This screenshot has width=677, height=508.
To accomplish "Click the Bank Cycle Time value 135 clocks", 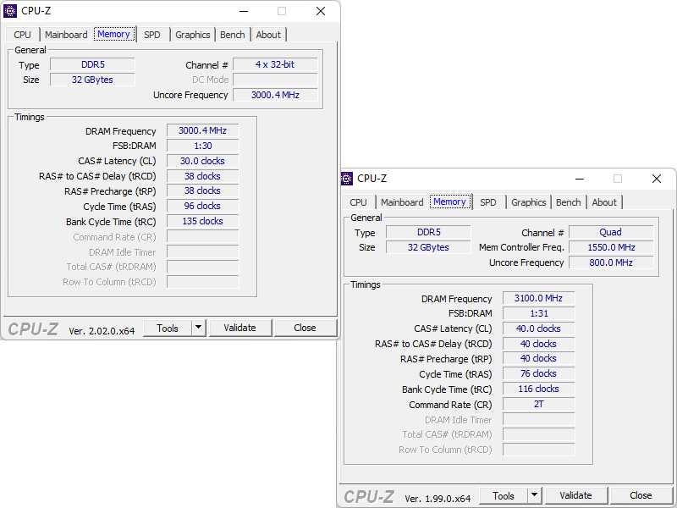I will point(202,221).
